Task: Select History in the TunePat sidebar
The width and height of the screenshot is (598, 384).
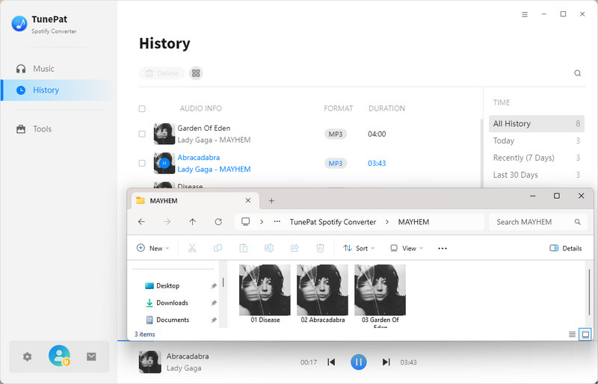Action: (59, 90)
